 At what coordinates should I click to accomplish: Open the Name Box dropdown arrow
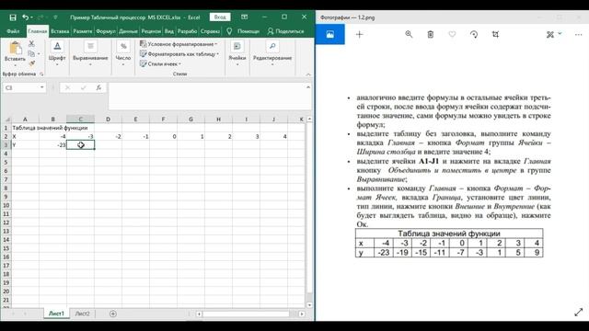(x=42, y=87)
